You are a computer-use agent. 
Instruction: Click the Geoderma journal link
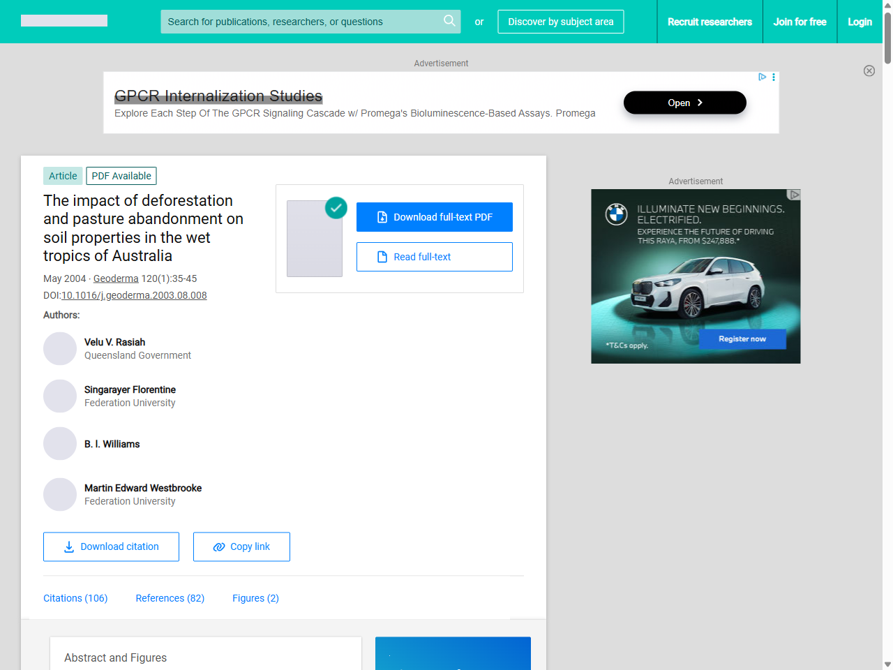(116, 278)
